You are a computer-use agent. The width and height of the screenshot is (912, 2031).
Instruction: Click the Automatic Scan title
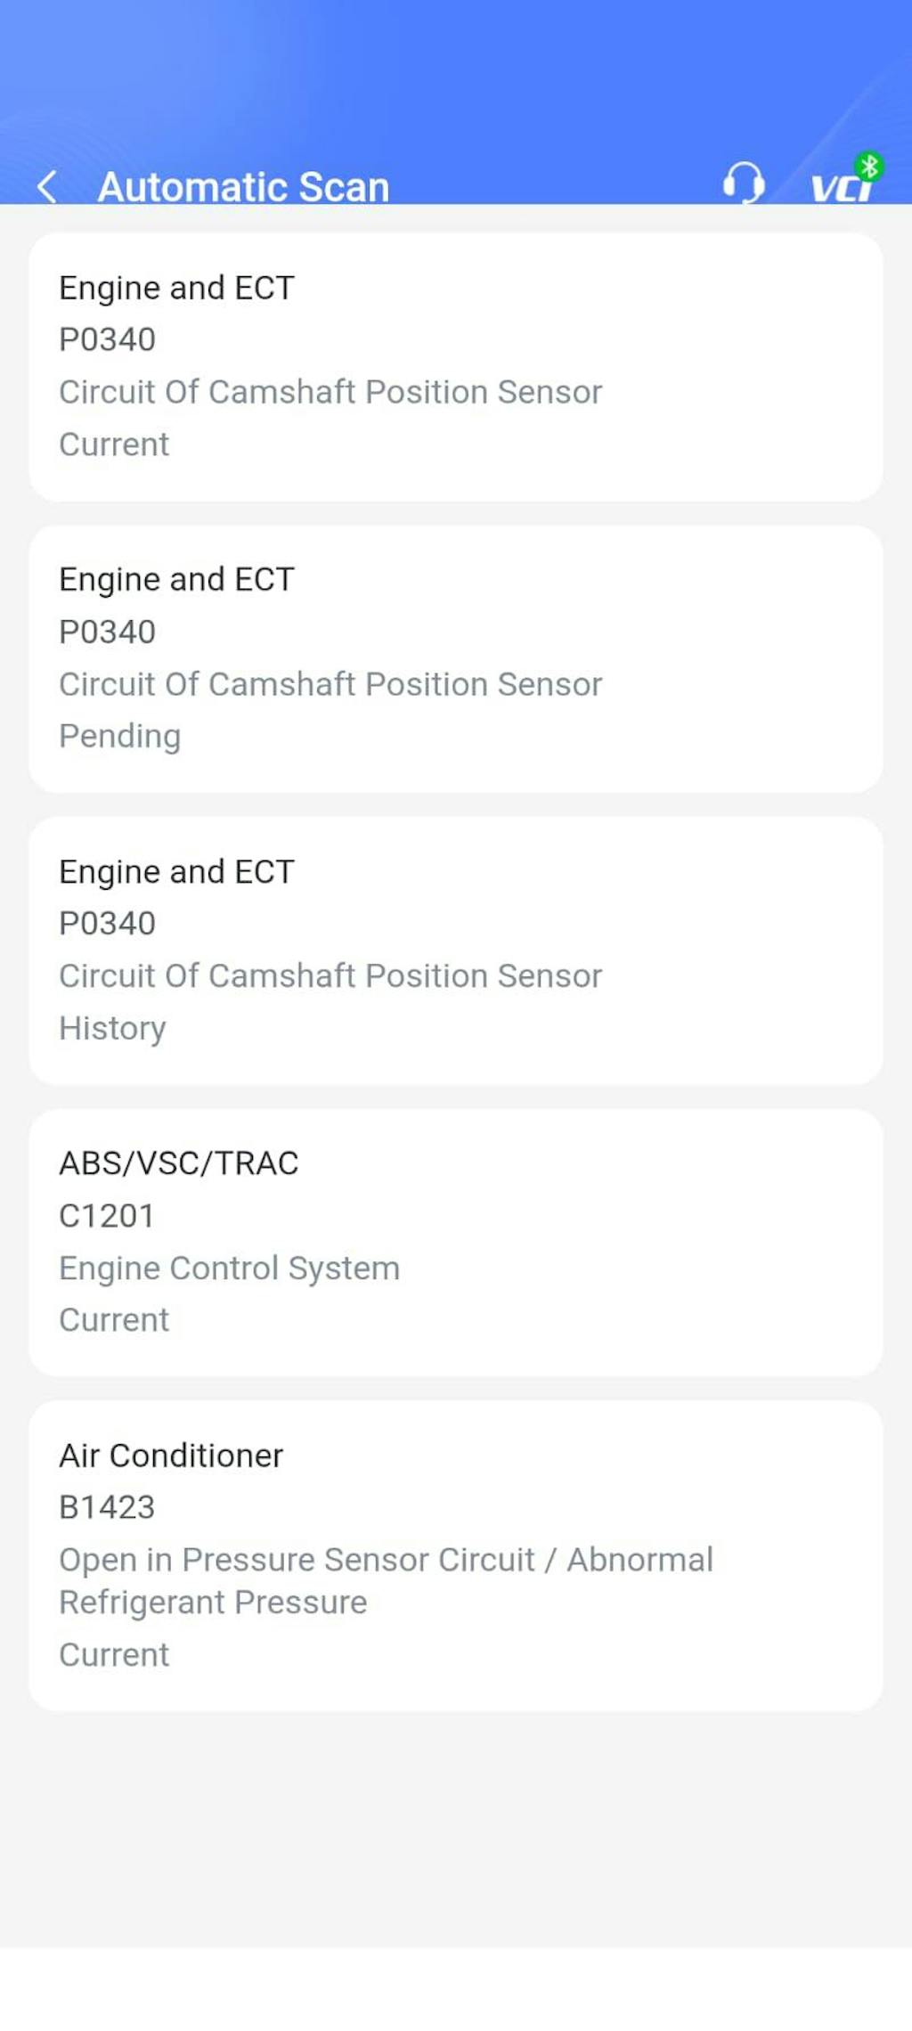point(243,187)
